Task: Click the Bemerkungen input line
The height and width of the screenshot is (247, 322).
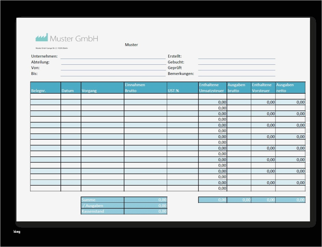Action: click(x=237, y=75)
